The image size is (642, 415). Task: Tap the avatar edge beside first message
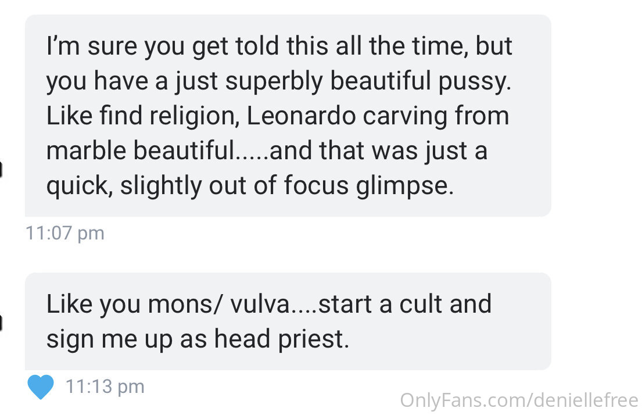[1, 169]
